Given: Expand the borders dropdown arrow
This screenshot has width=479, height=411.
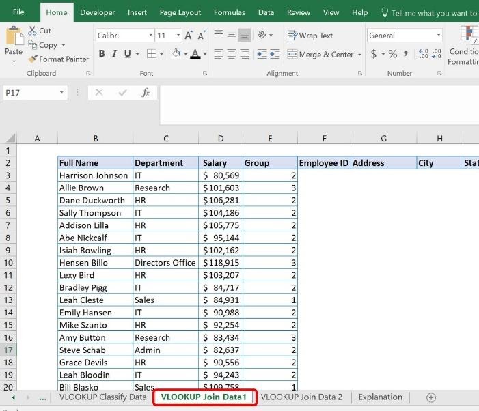Looking at the screenshot, I should [x=161, y=55].
